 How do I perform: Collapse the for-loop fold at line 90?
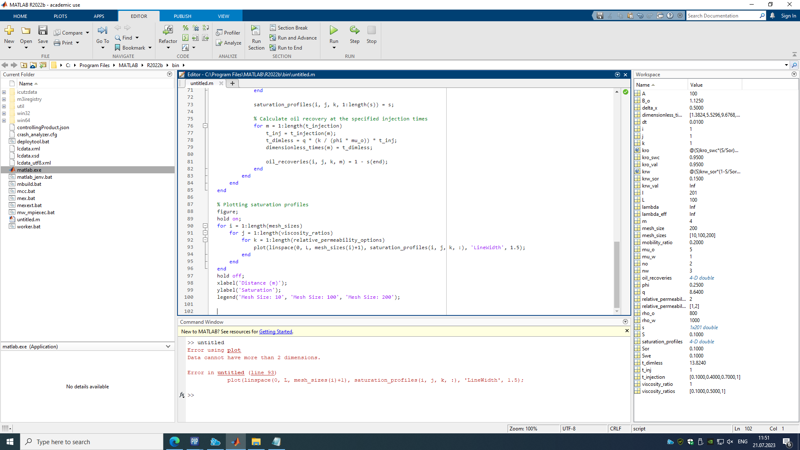pos(205,226)
